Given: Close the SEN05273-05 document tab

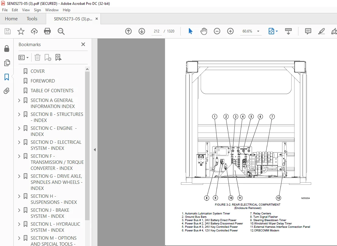Looking at the screenshot, I should 97,19.
